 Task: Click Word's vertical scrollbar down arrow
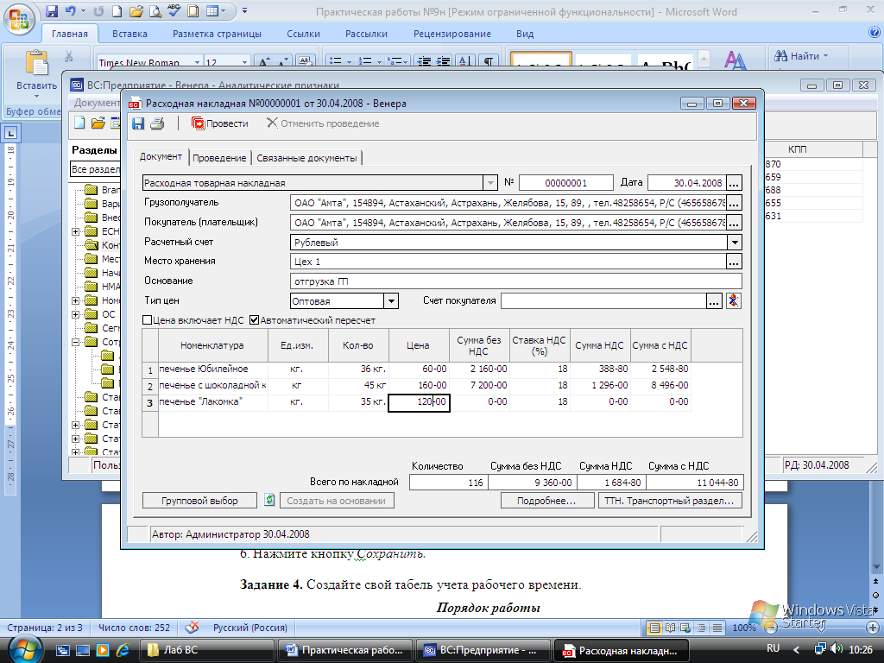point(876,567)
